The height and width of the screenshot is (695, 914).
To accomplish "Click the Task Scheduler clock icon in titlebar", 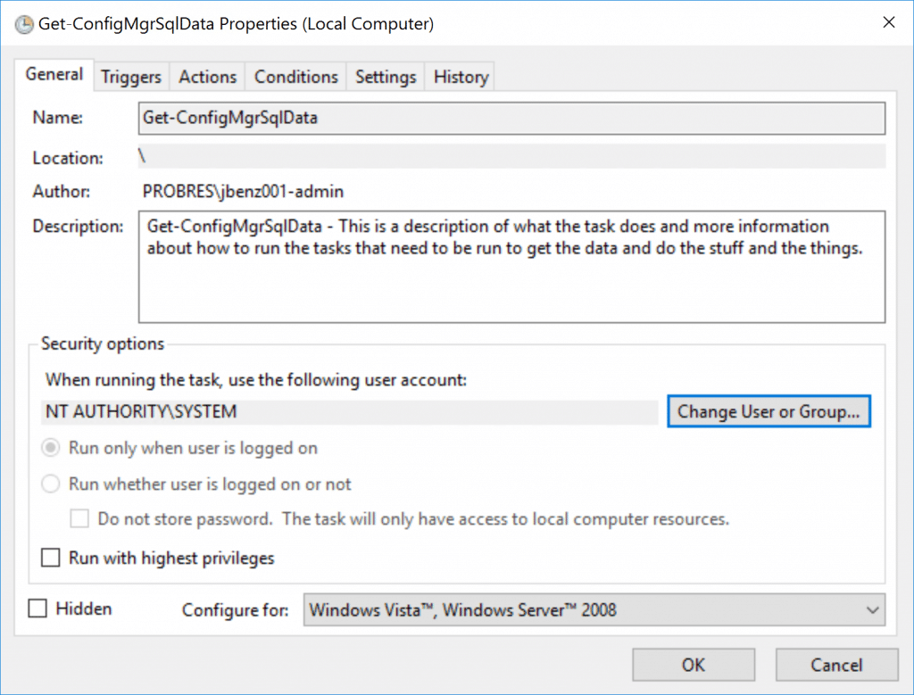I will [23, 24].
